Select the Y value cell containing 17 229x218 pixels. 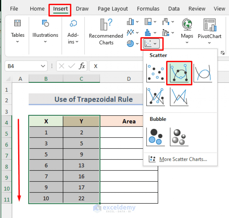[x=81, y=187]
